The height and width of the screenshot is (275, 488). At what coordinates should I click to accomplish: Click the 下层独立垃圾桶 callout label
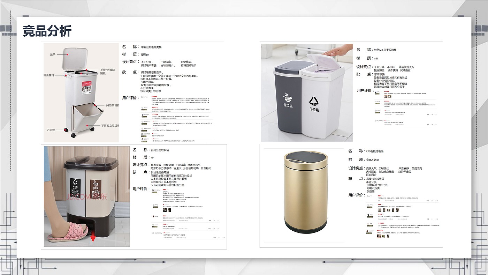point(110,125)
